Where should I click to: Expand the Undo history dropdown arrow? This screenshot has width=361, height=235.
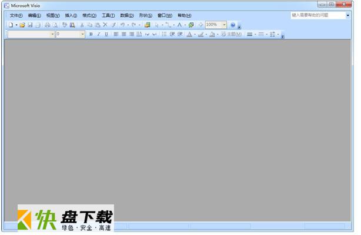pos(128,25)
